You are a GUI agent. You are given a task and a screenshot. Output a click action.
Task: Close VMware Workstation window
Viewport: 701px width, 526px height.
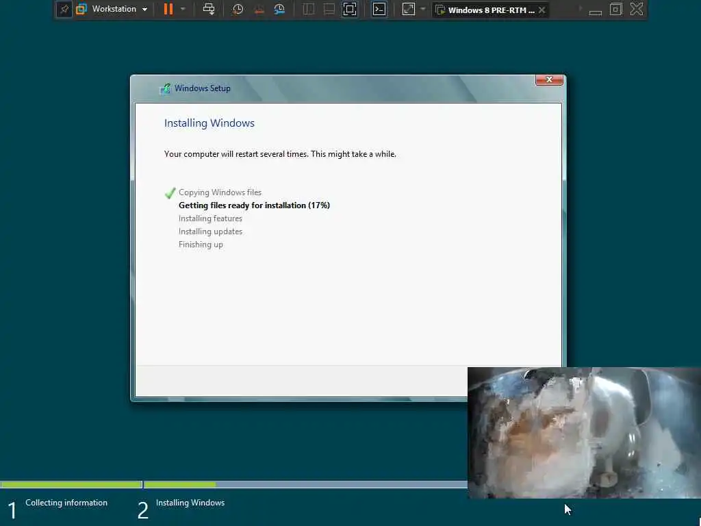636,9
